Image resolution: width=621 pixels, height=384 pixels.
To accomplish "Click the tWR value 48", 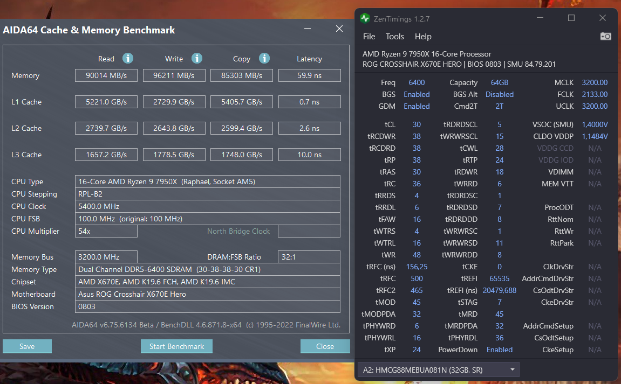I will pyautogui.click(x=417, y=255).
